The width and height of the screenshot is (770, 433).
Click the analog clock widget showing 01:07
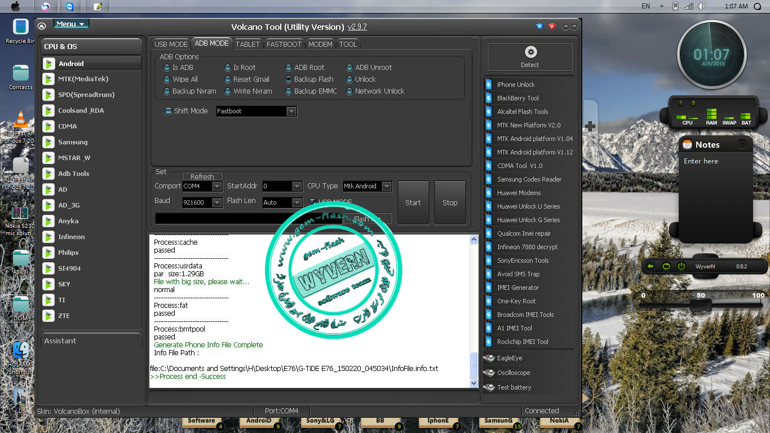(x=711, y=55)
